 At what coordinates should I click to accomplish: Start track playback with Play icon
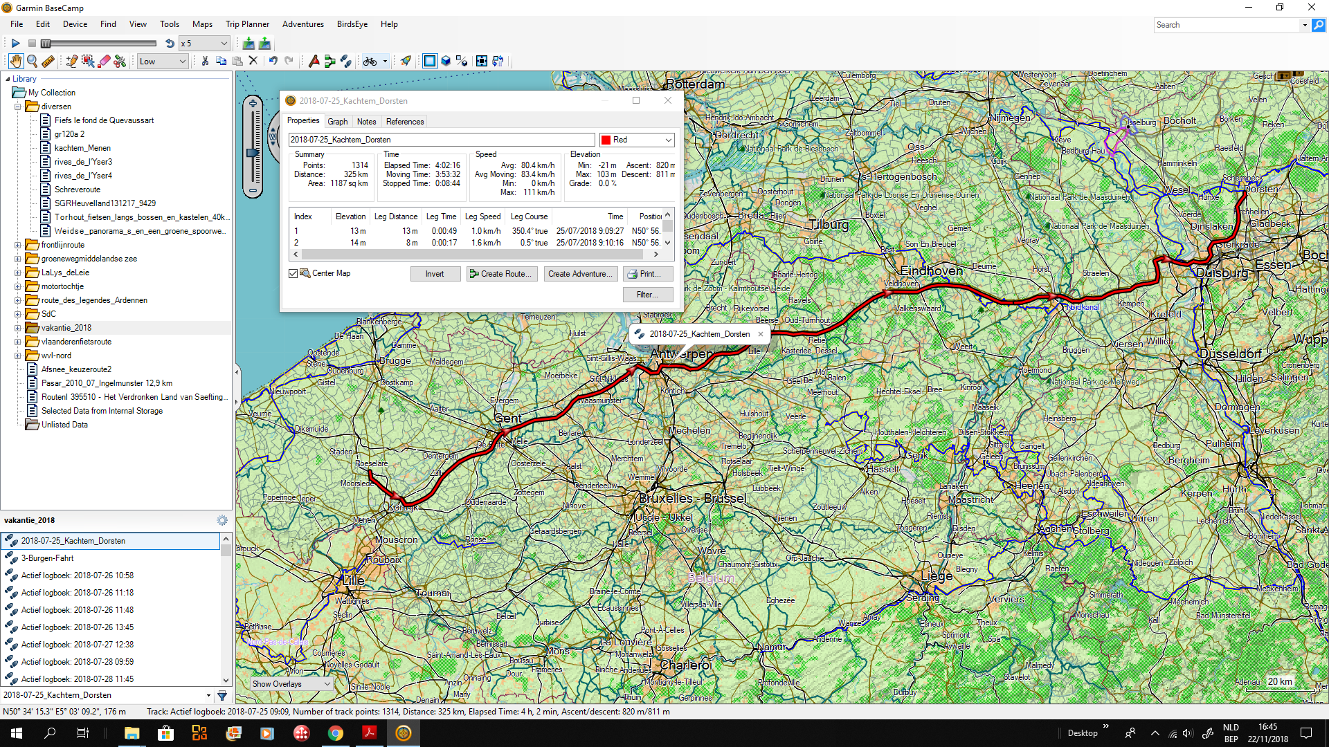(x=15, y=43)
